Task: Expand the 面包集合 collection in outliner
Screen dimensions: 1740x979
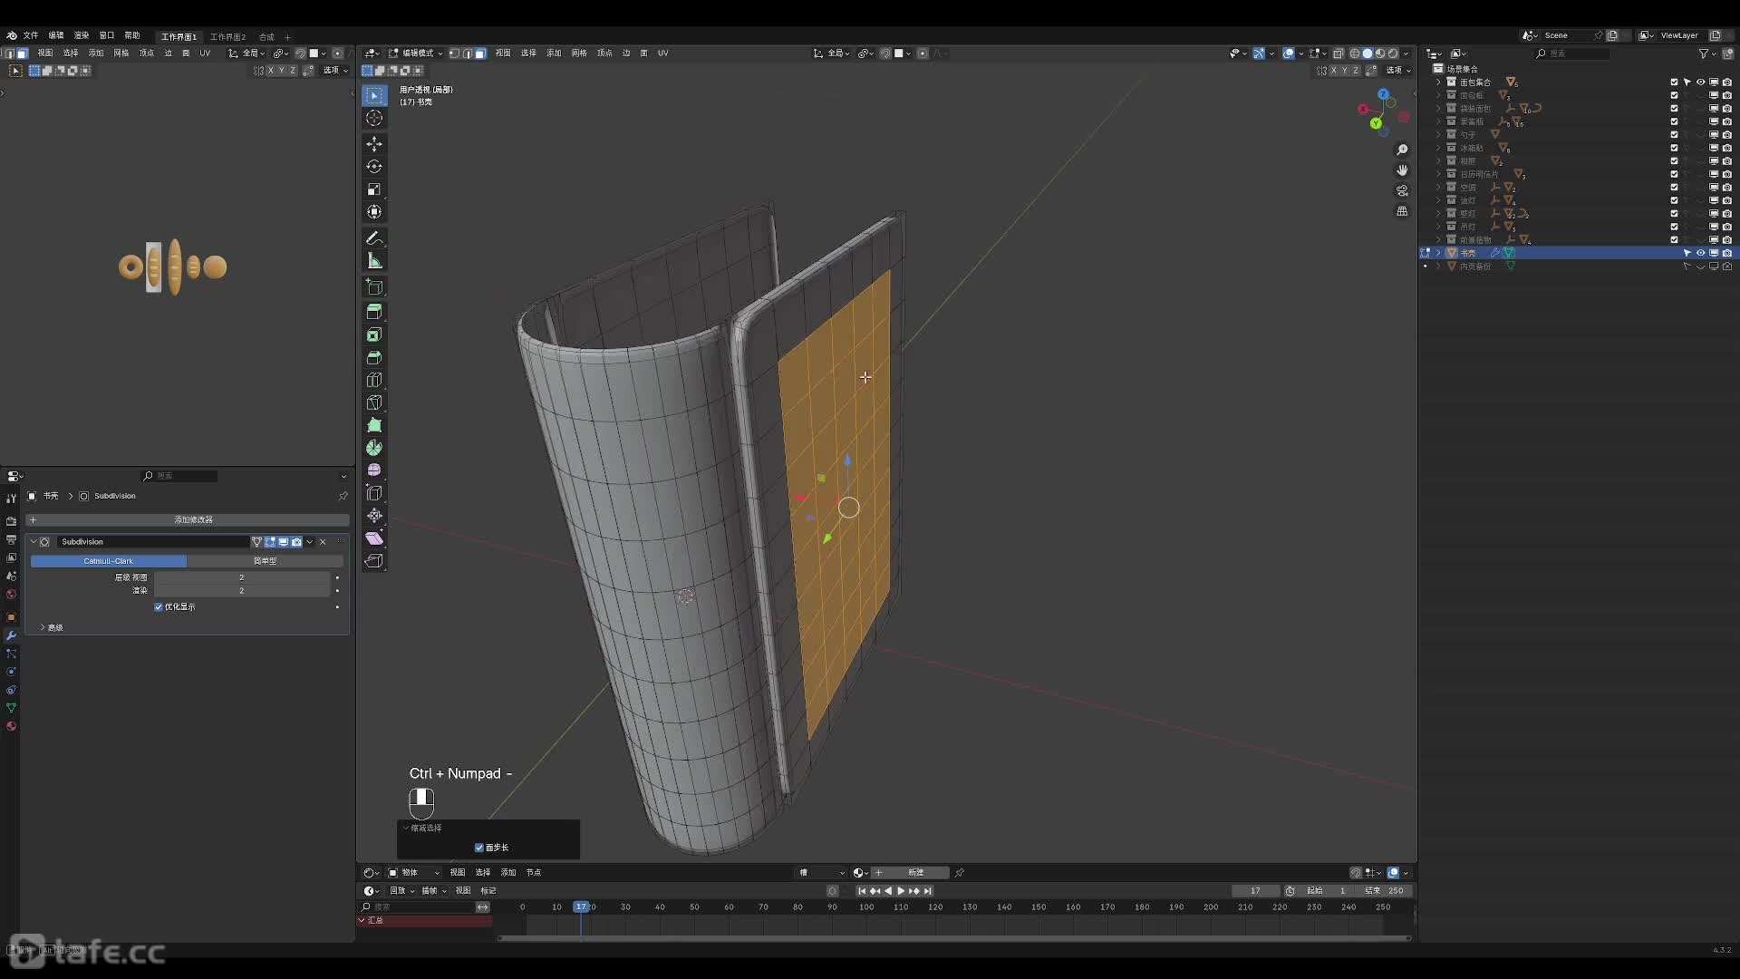Action: (1438, 82)
